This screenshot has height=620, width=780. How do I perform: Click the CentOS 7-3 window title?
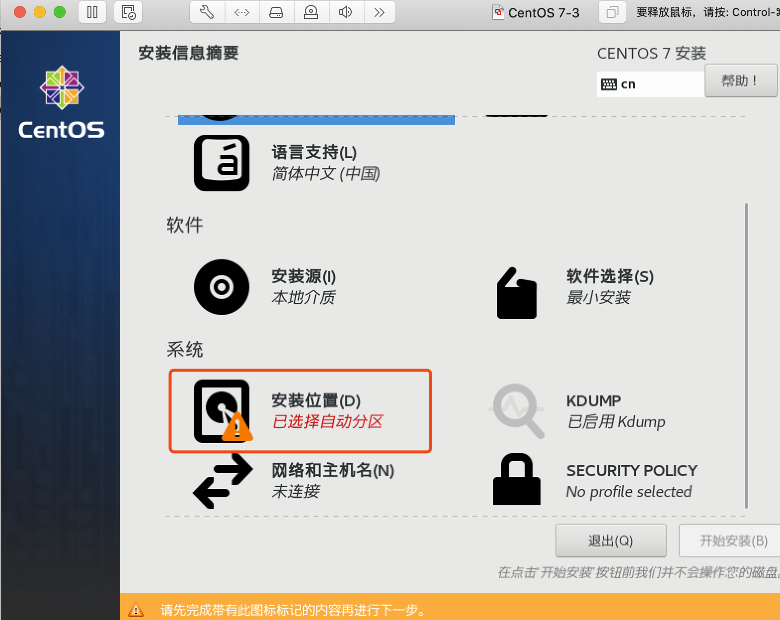click(544, 12)
